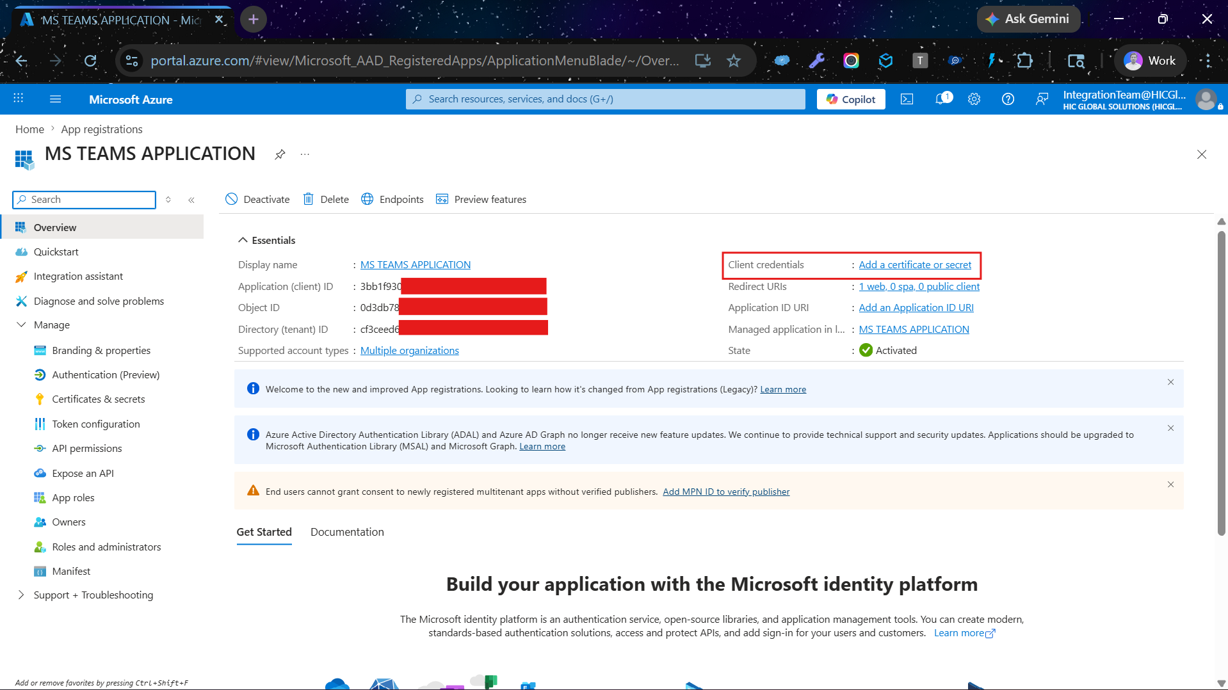
Task: Click Add MPN ID to verify publisher
Action: pos(726,492)
